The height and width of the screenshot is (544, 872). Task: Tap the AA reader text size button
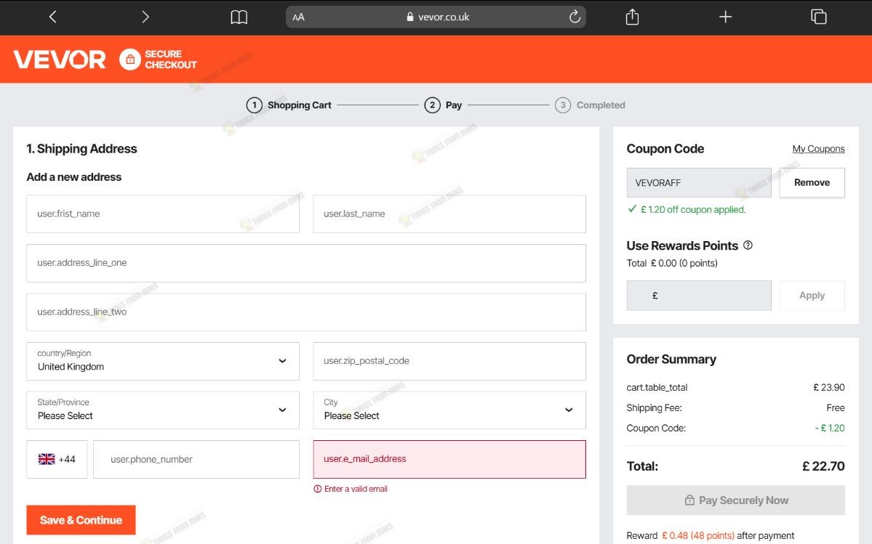pyautogui.click(x=299, y=17)
